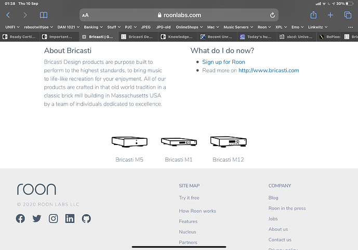
Task: Close the Bricasti tab with X icon
Action: point(84,37)
